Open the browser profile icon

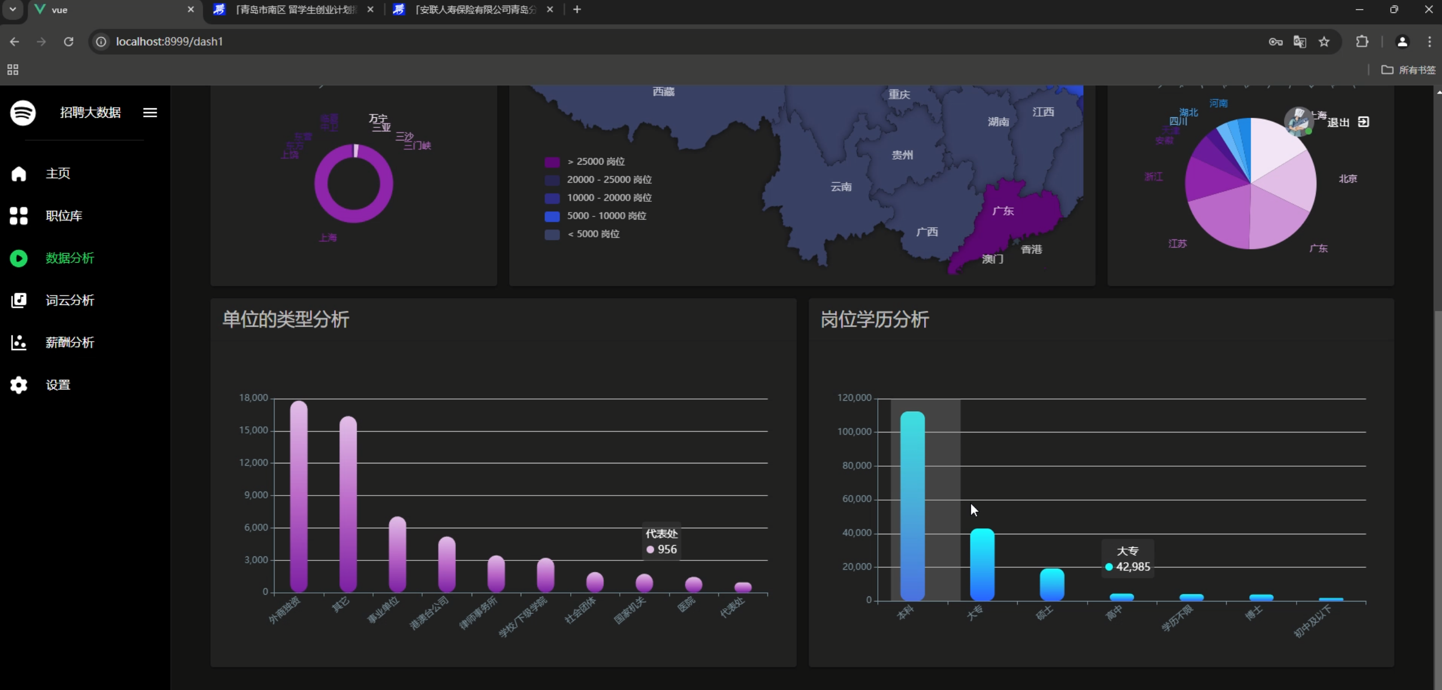pos(1402,42)
